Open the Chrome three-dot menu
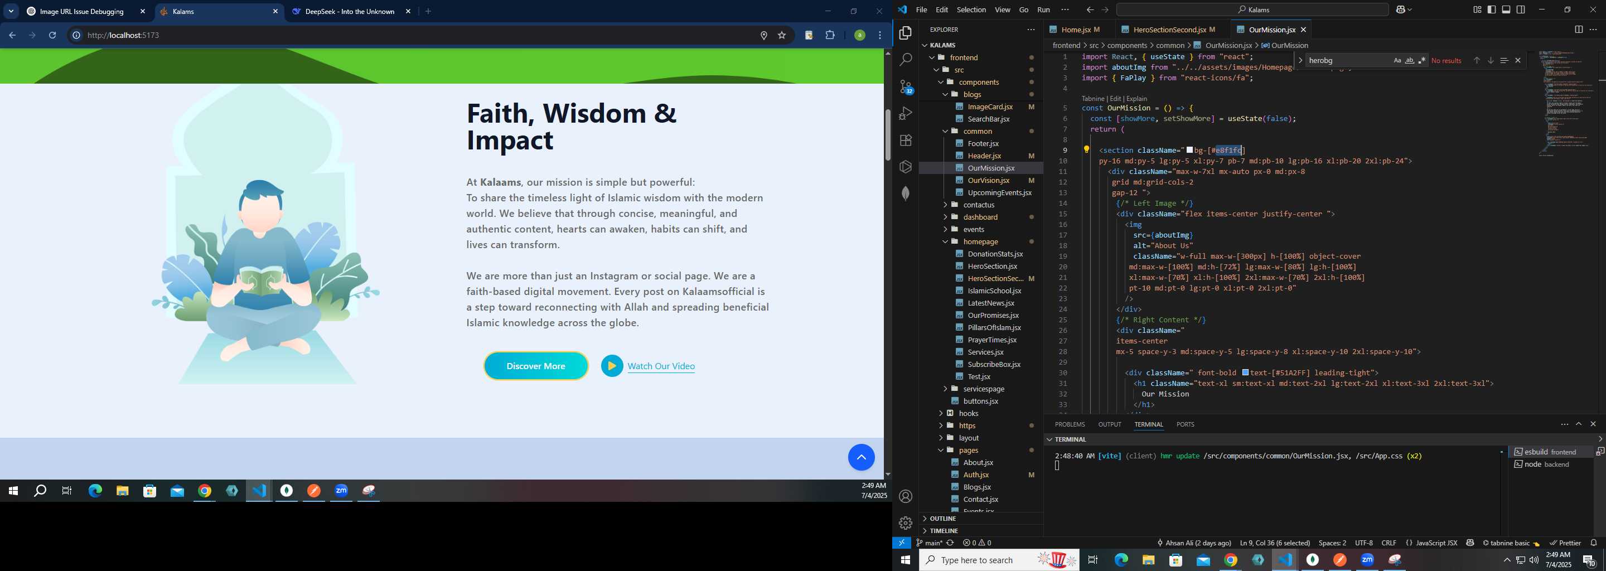 880,36
